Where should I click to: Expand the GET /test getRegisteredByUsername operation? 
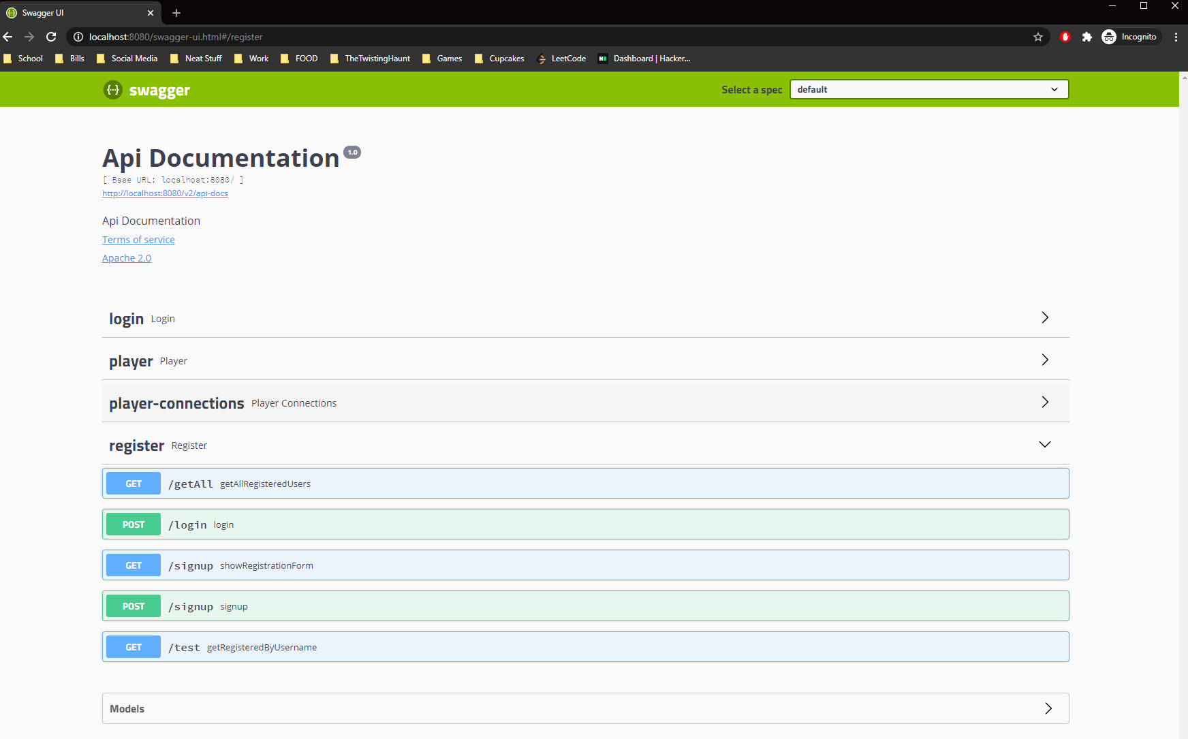coord(586,647)
